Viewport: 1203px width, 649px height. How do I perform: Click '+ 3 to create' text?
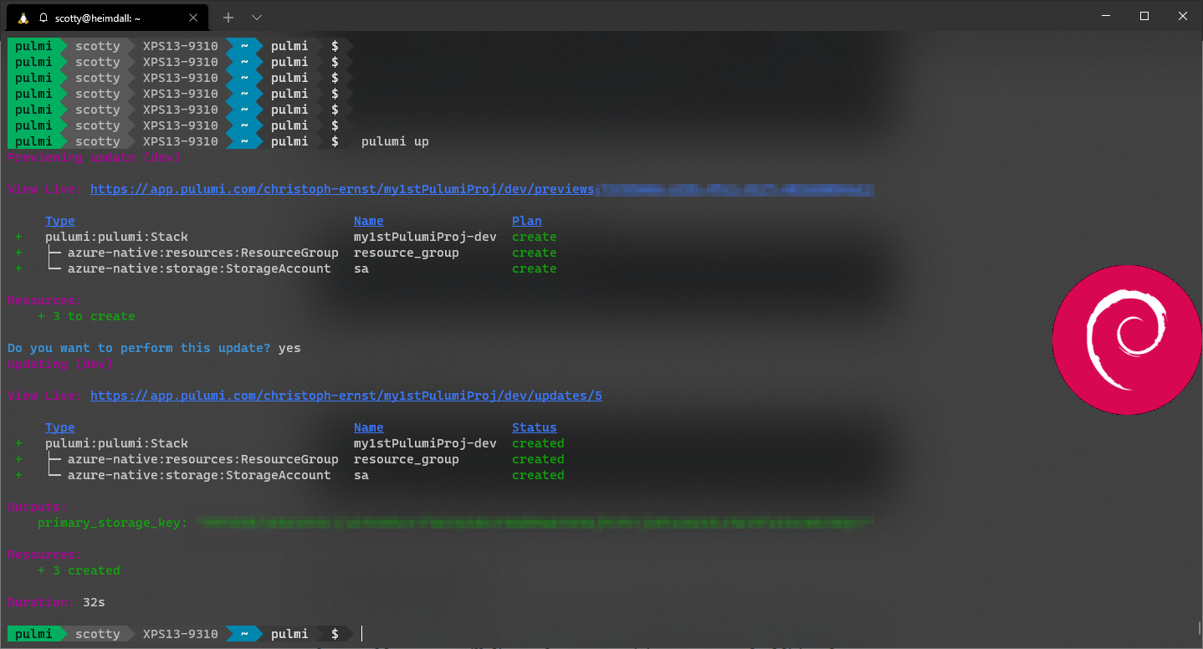[x=86, y=316]
